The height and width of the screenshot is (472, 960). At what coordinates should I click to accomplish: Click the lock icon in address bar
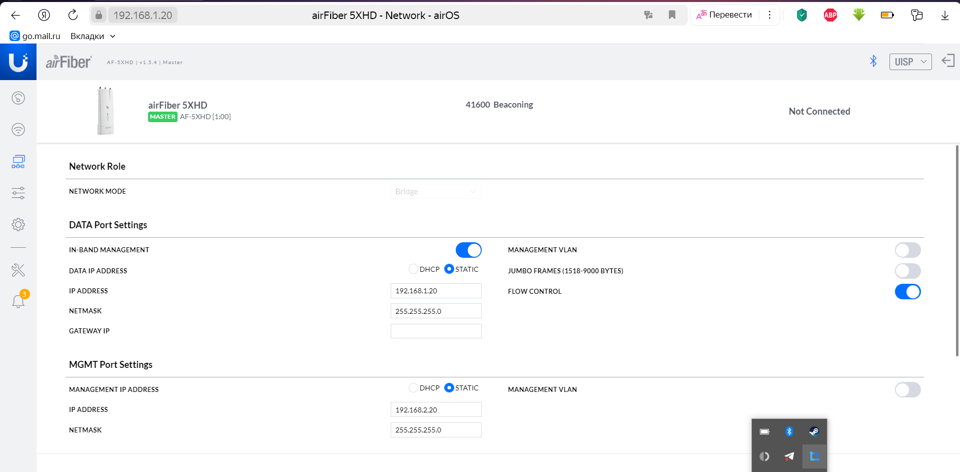click(x=99, y=15)
